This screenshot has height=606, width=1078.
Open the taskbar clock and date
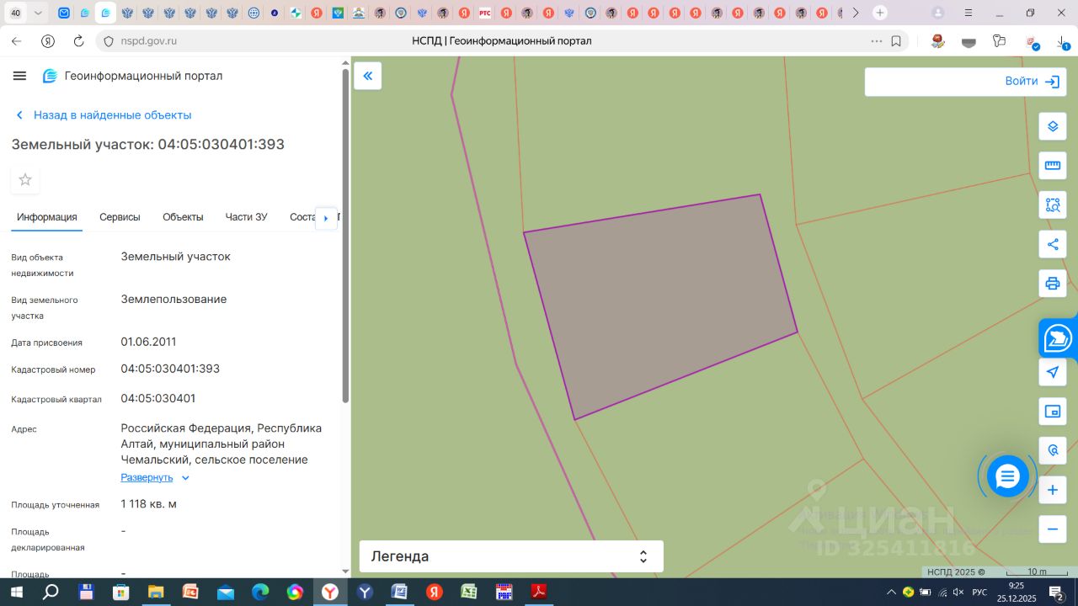[1016, 592]
